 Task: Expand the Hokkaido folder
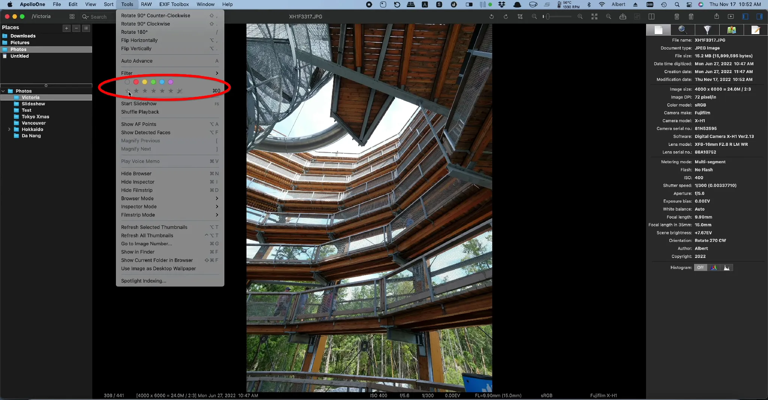click(9, 129)
